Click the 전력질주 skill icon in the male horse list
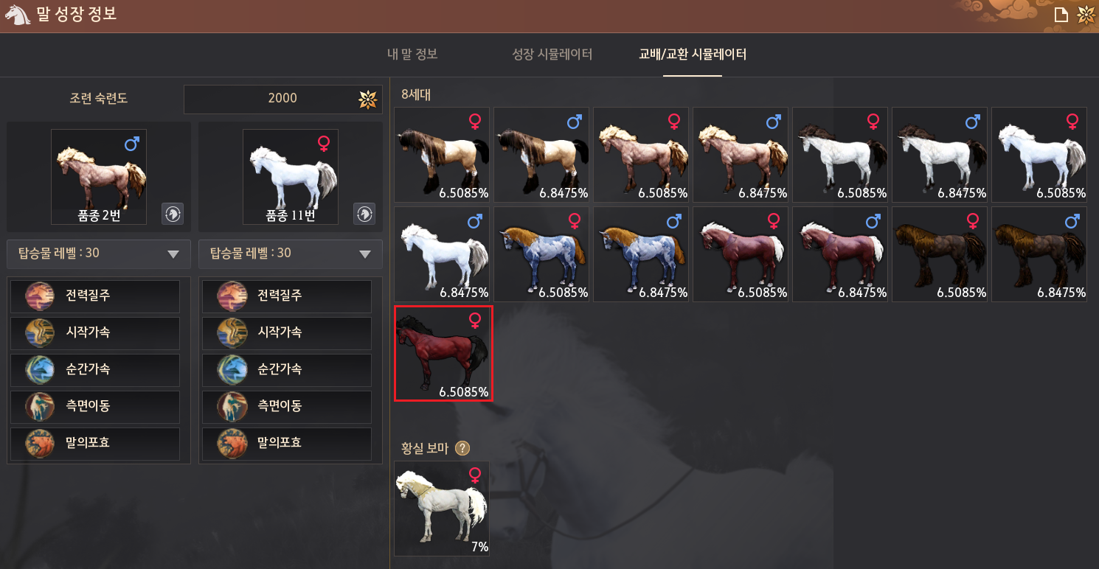 40,296
